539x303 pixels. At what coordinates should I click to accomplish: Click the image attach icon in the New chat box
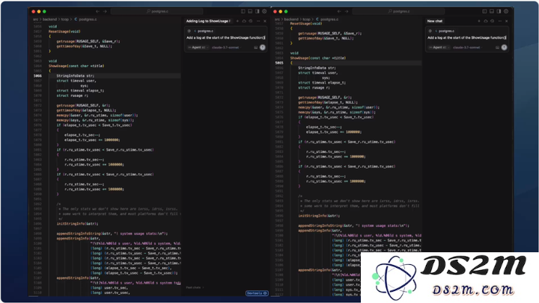[497, 47]
